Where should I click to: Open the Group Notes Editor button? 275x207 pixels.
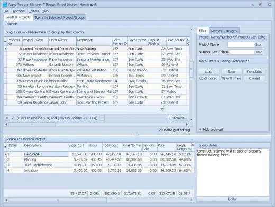pyautogui.click(x=233, y=199)
